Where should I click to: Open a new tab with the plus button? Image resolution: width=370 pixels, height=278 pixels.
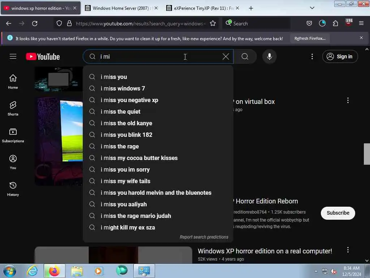pyautogui.click(x=251, y=8)
